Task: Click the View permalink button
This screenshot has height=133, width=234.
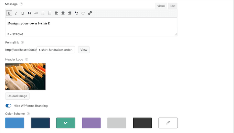Action: tap(84, 50)
